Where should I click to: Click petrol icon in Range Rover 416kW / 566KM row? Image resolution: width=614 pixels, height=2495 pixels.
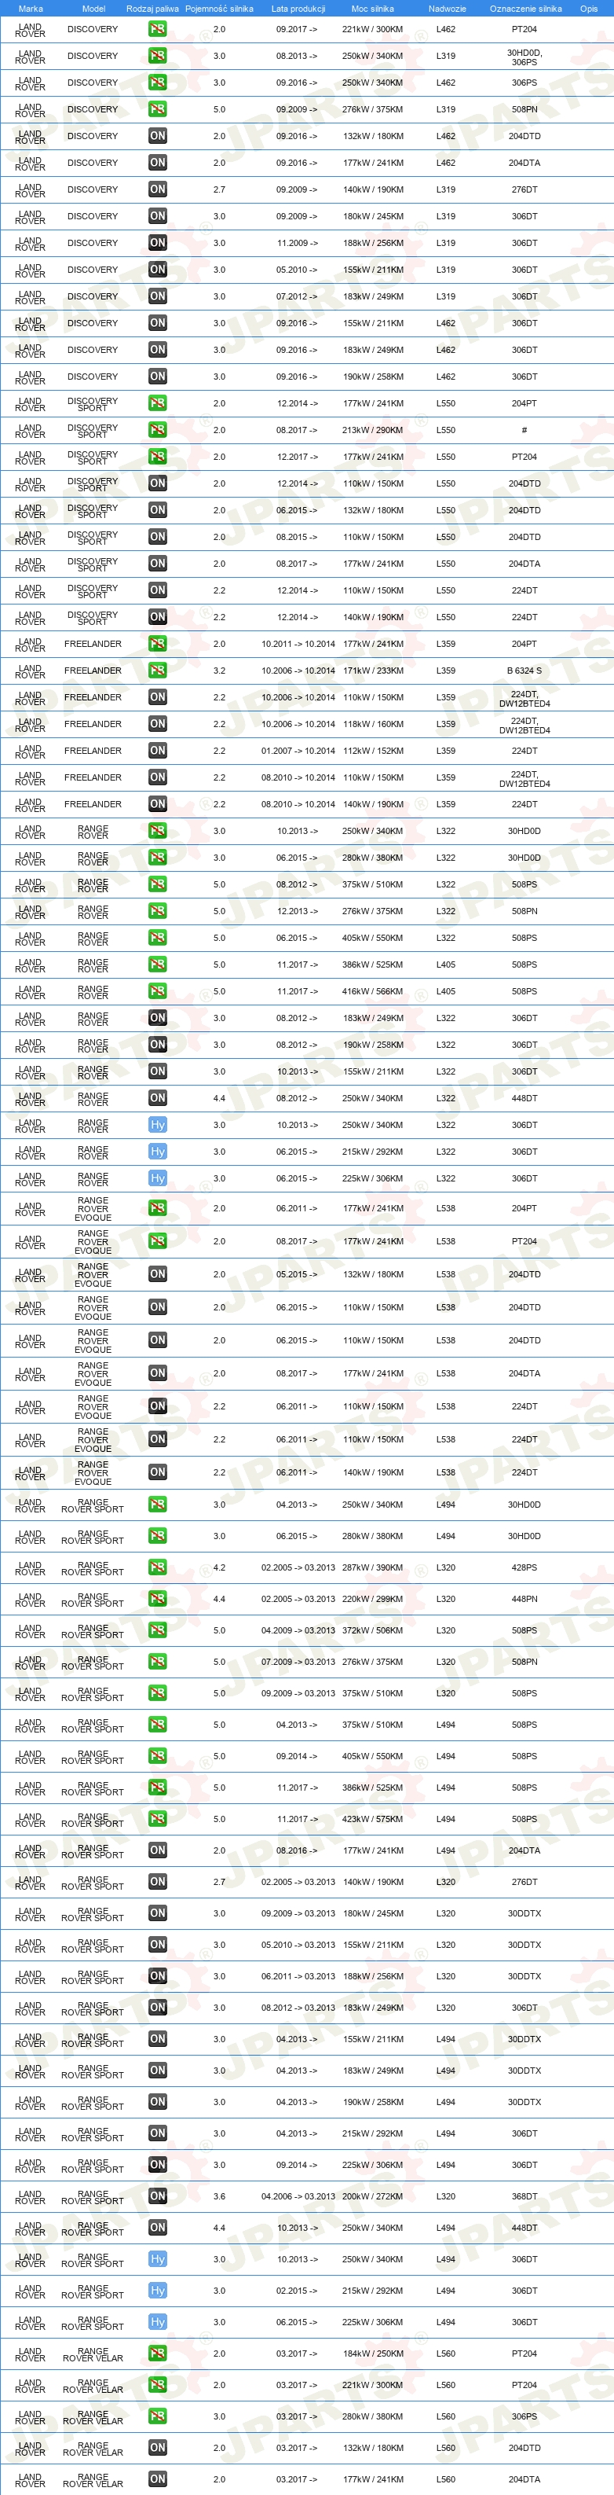click(x=157, y=992)
